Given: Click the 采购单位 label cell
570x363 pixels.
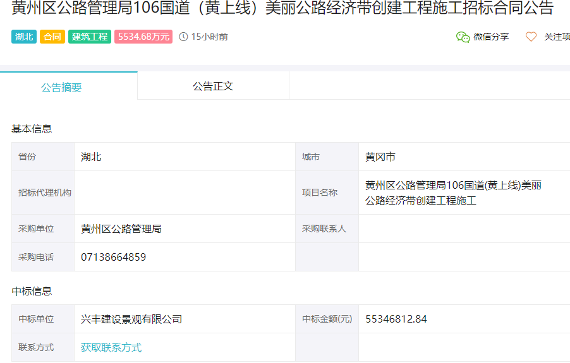Looking at the screenshot, I should click(x=43, y=229).
